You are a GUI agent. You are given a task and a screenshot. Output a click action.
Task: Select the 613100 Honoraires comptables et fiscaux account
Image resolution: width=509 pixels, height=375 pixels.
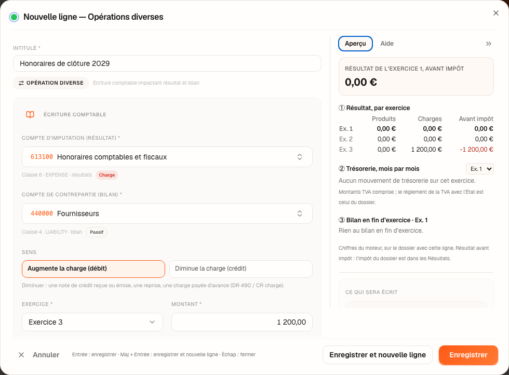[167, 157]
